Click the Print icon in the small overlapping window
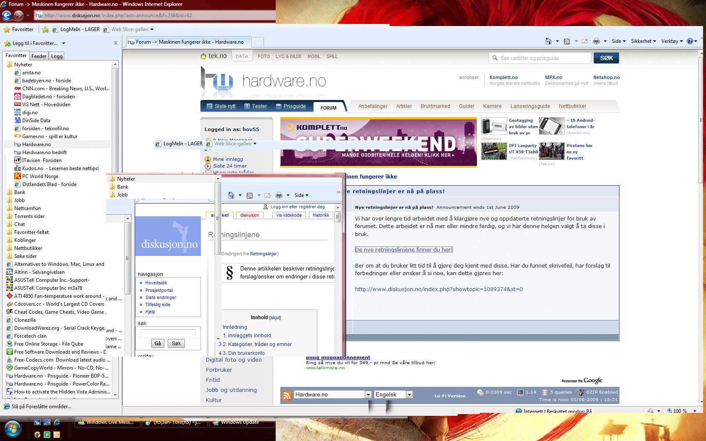The image size is (706, 441). (x=279, y=195)
